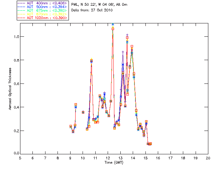Click the y-axis label 0.4
The width and height of the screenshot is (214, 171).
[16, 107]
